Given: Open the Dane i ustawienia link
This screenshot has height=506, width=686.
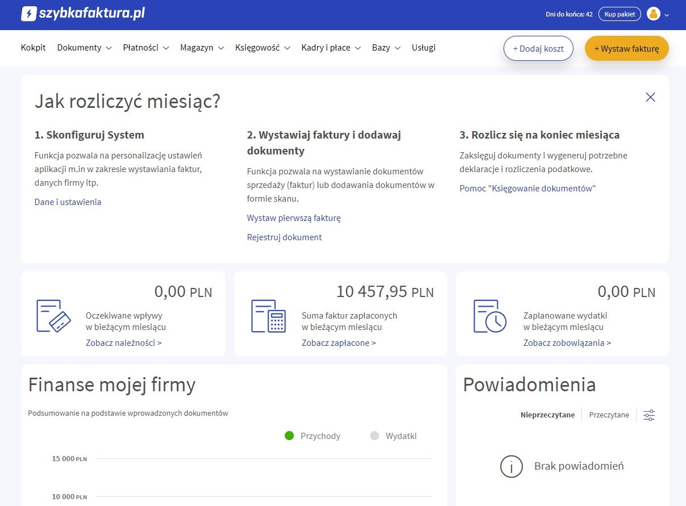Looking at the screenshot, I should [x=68, y=202].
